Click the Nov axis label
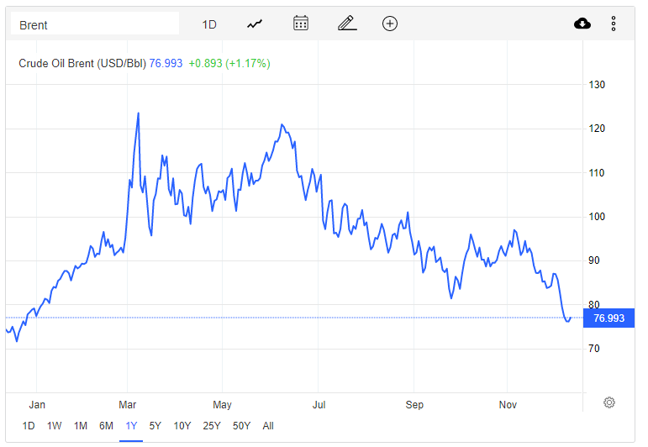The width and height of the screenshot is (648, 447). [x=508, y=405]
